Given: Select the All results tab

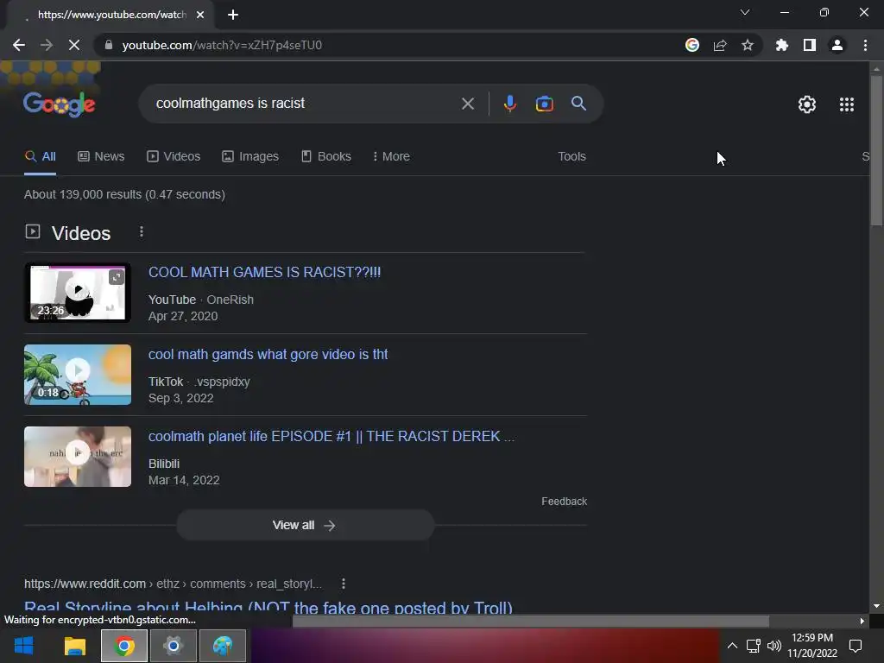Looking at the screenshot, I should point(40,157).
